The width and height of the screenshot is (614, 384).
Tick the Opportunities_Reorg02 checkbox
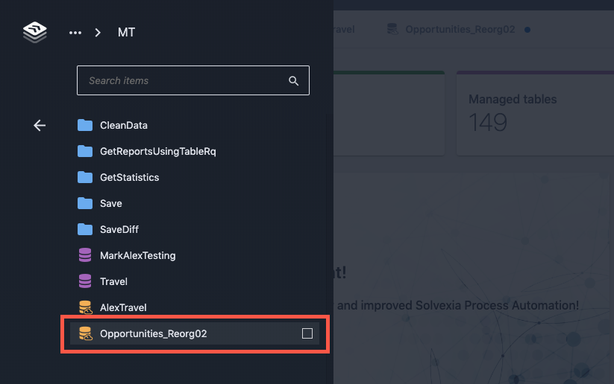(307, 333)
